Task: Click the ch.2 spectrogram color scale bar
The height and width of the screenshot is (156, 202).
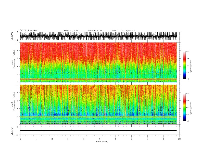Action: tap(184, 107)
